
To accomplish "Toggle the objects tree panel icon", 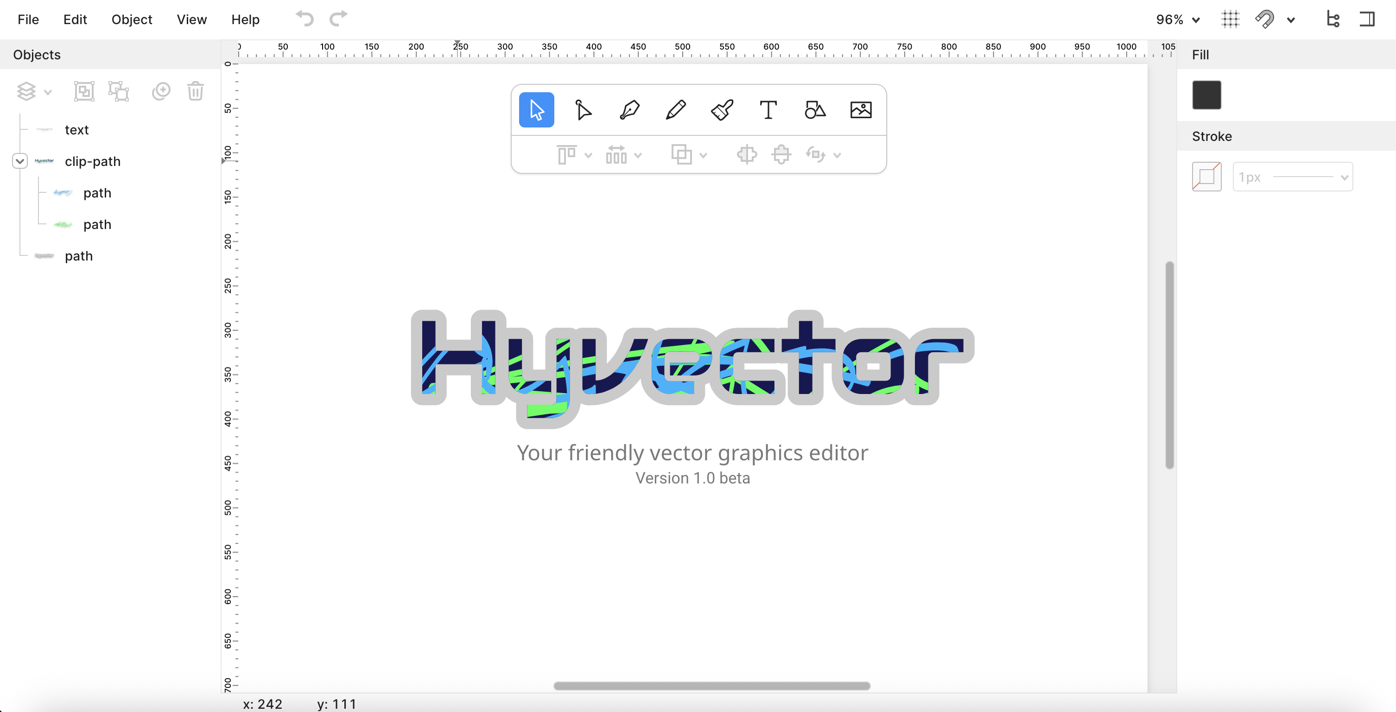I will click(1333, 19).
